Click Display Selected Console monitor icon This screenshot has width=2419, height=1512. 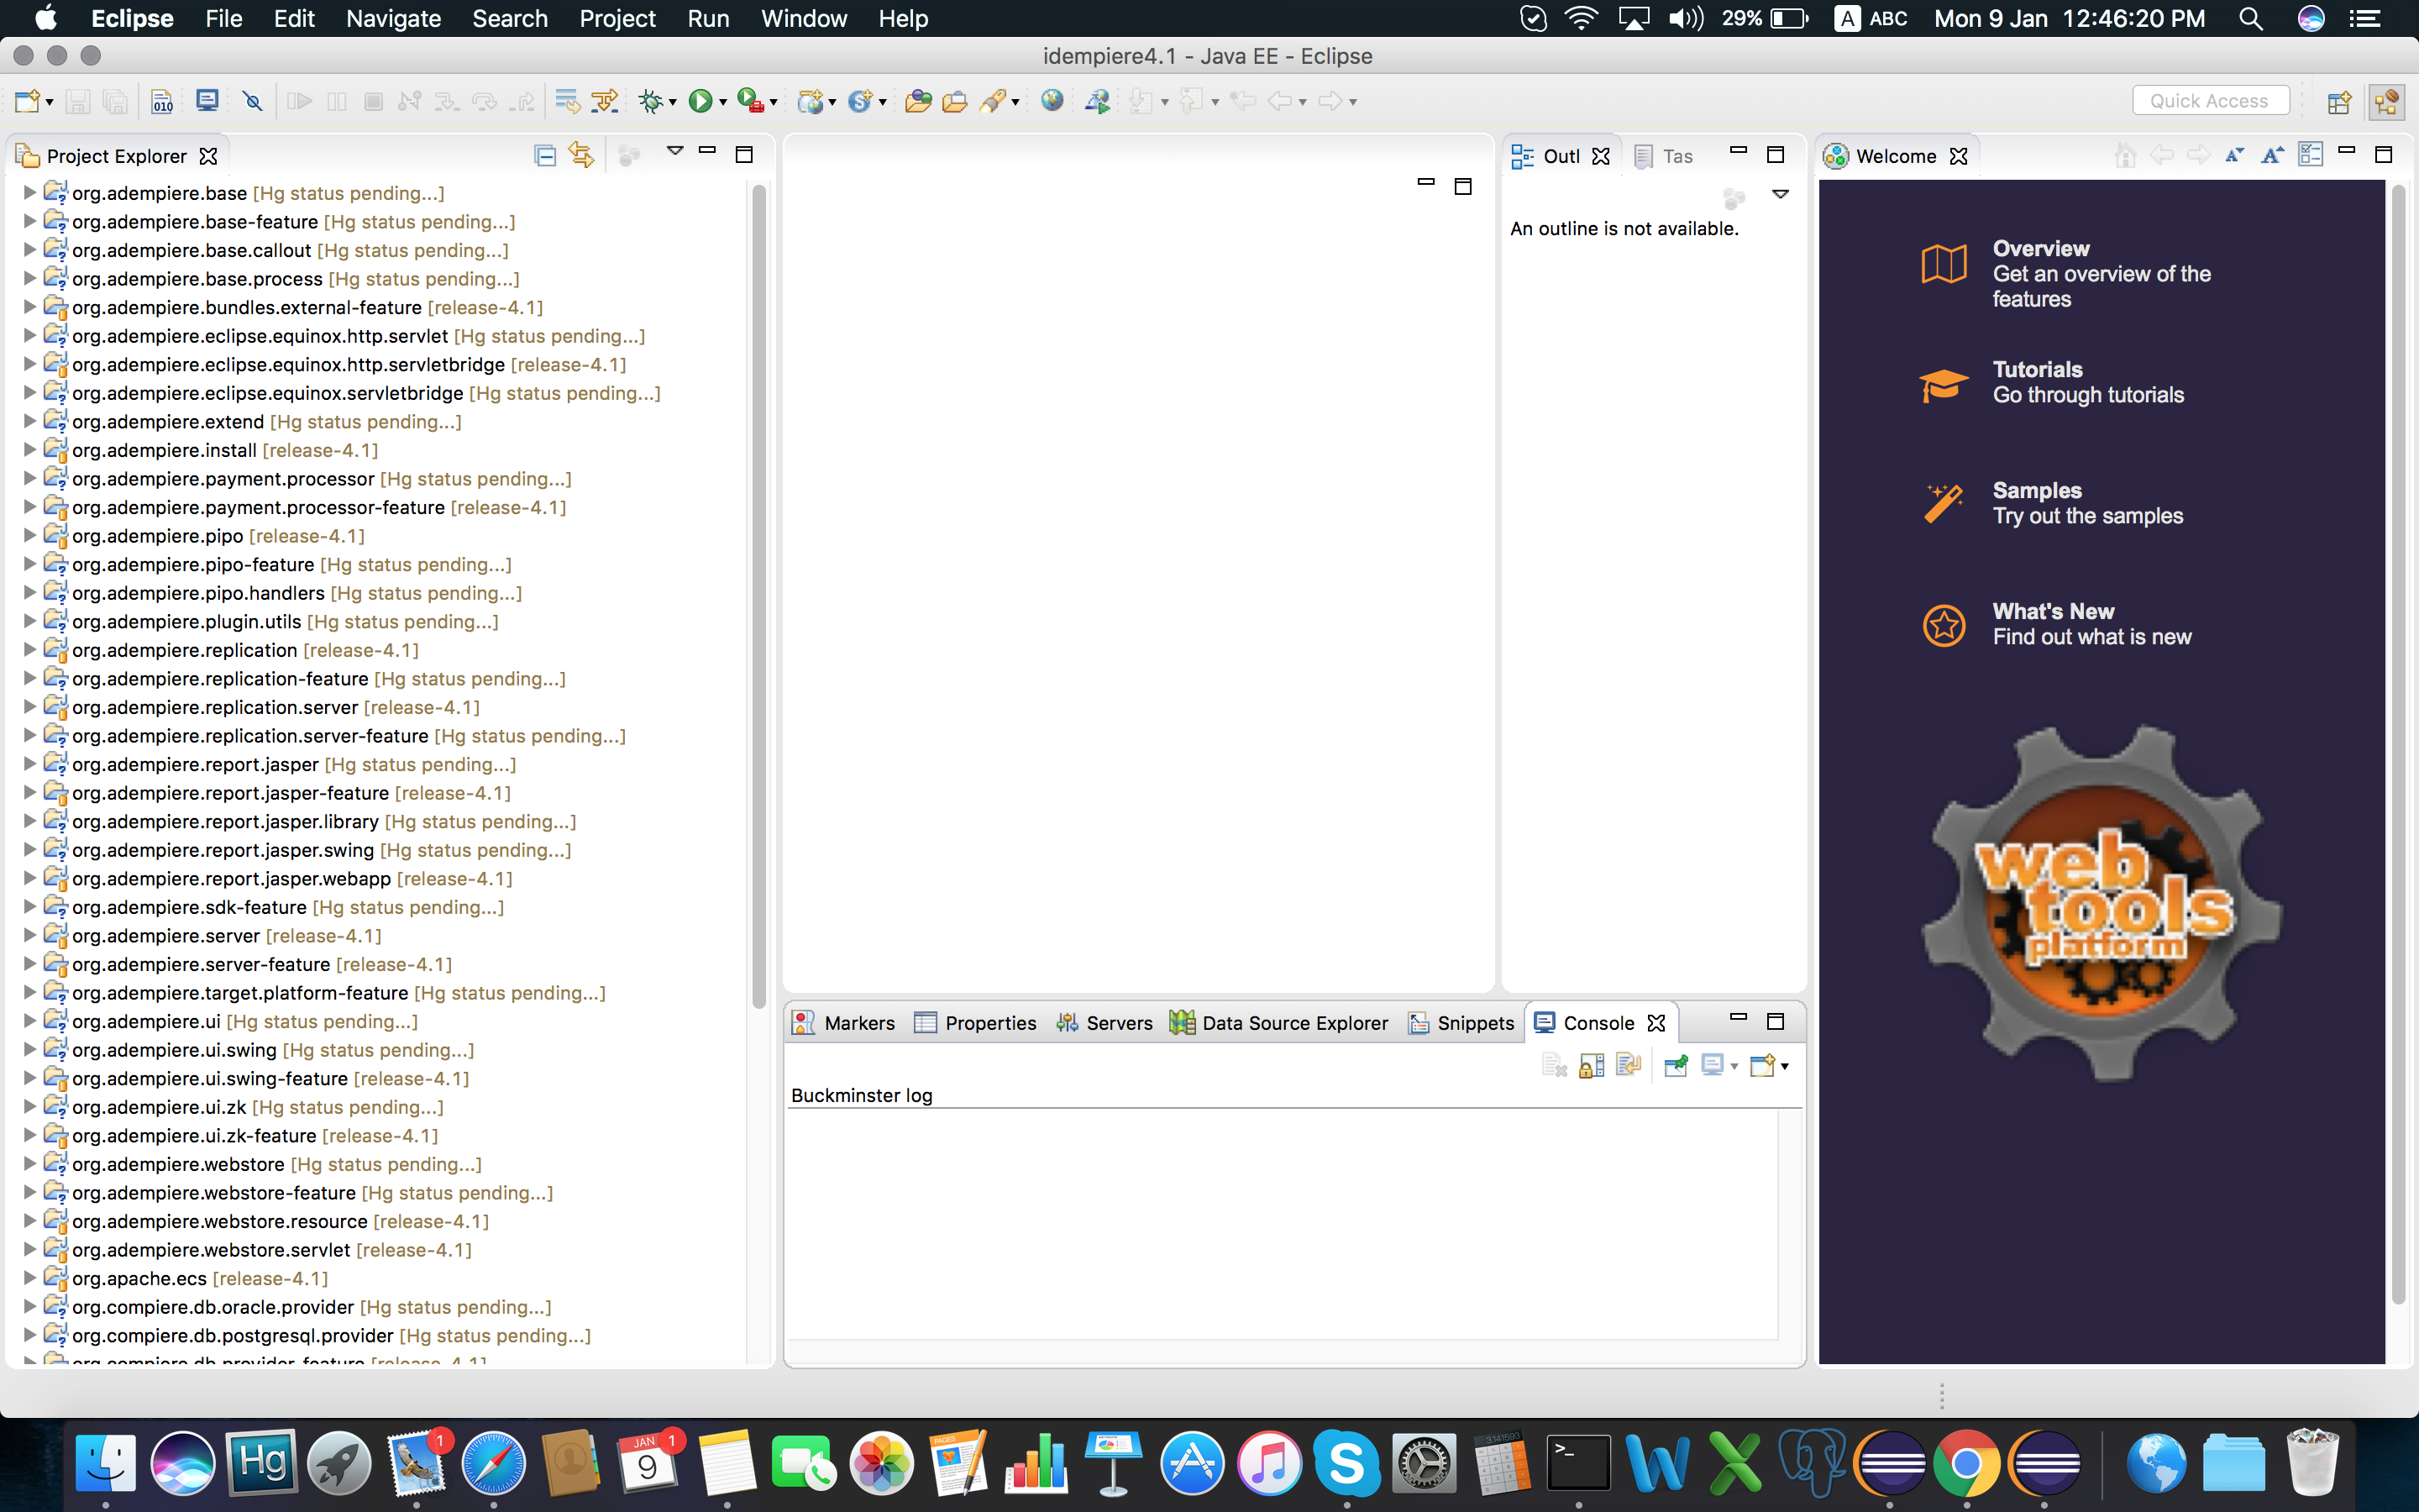(x=1713, y=1065)
